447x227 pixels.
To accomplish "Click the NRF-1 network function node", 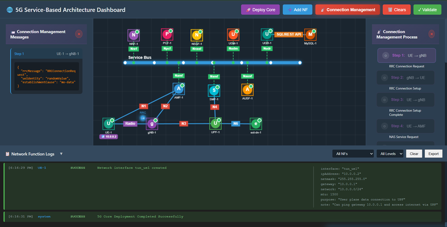I will 134,35.
